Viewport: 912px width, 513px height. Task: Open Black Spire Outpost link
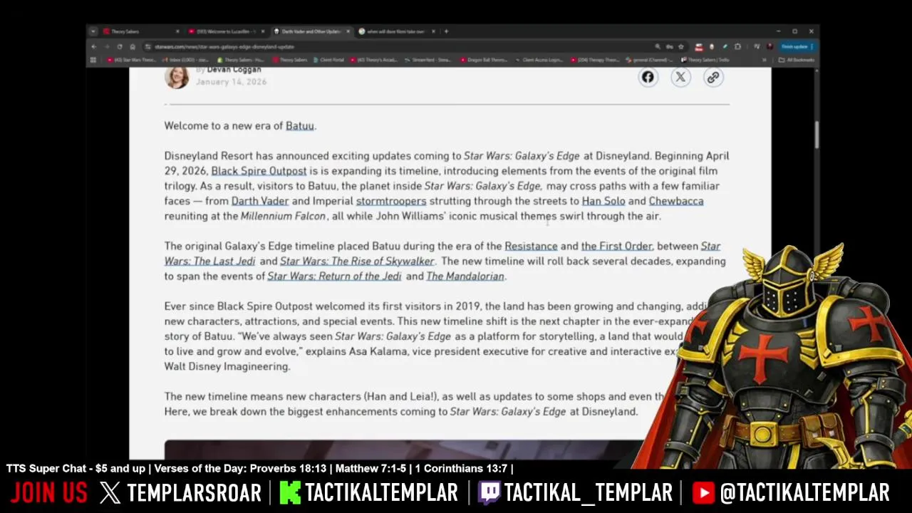259,171
